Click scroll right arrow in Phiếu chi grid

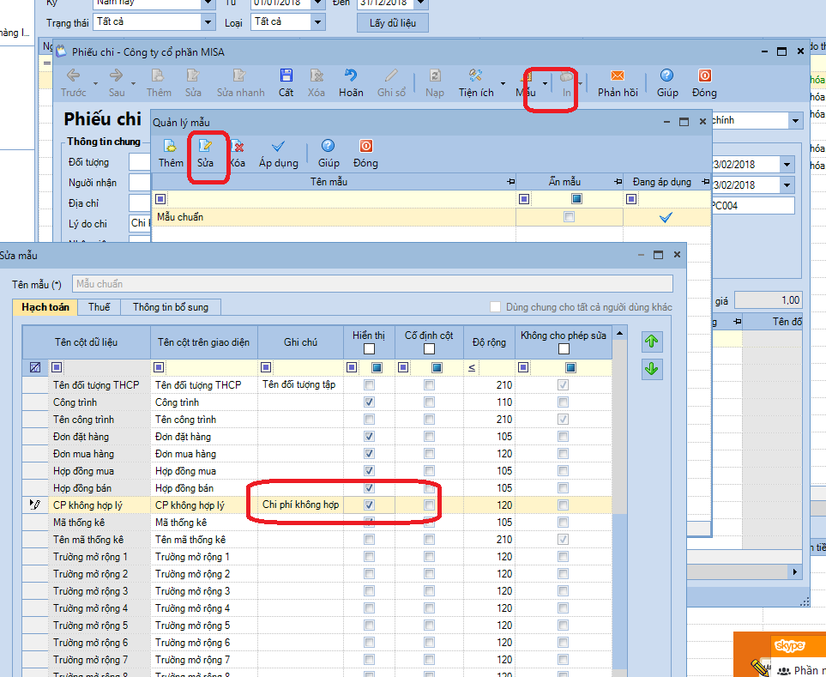click(795, 571)
